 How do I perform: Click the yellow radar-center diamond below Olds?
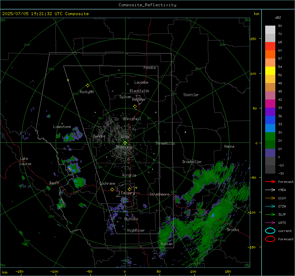point(125,143)
